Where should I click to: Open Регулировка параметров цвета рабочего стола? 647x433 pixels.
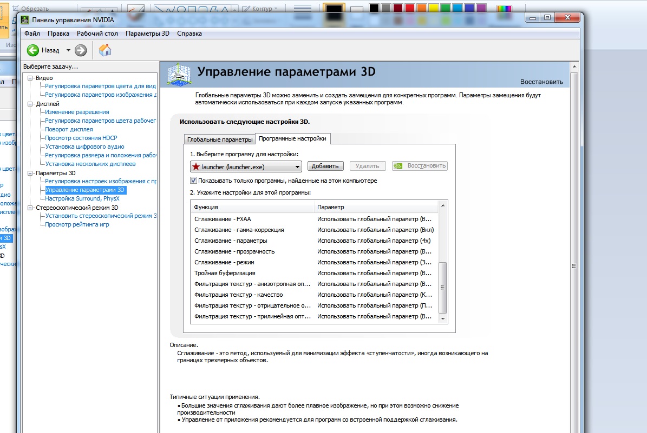click(x=100, y=121)
